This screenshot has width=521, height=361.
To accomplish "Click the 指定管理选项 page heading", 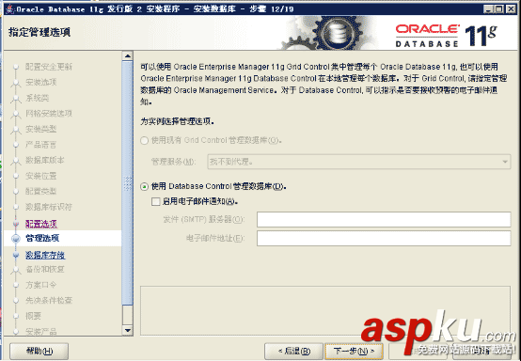I will [39, 33].
